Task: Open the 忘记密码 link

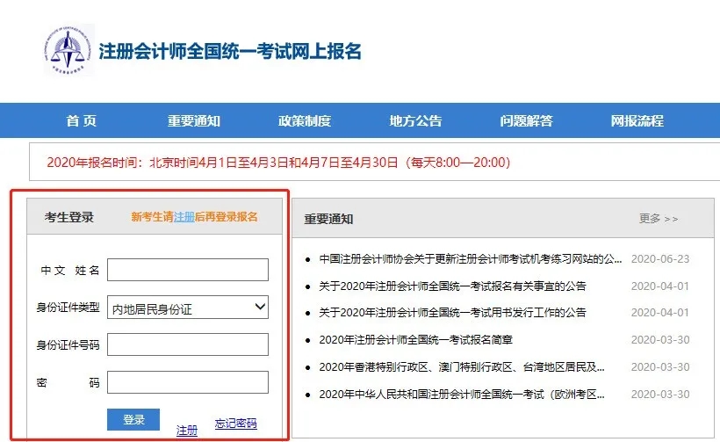Action: 235,424
